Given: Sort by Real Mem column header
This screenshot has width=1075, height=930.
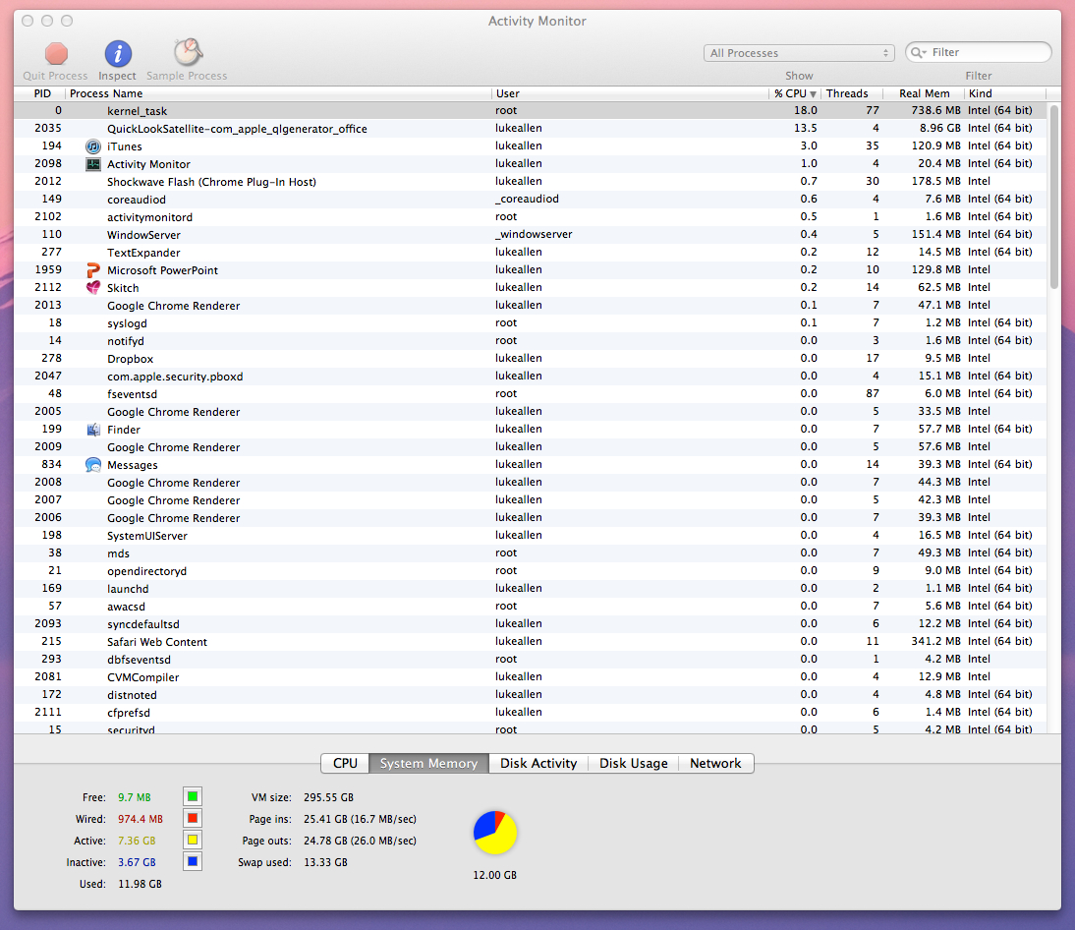Looking at the screenshot, I should tap(923, 93).
